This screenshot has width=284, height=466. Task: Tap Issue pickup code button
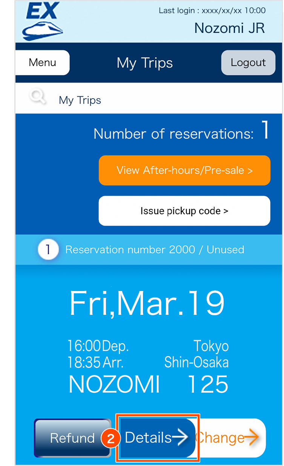pyautogui.click(x=184, y=211)
